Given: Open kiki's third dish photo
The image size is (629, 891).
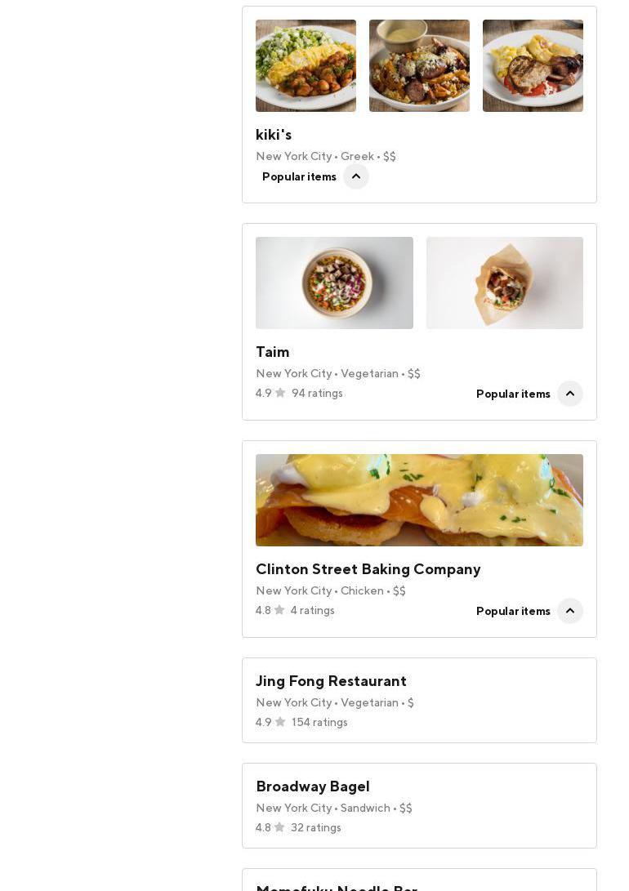Looking at the screenshot, I should 533,66.
